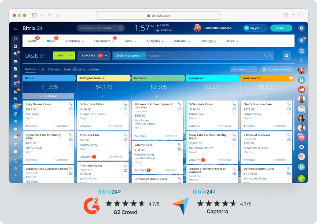Click Samantha Simpson profile avatar
The width and height of the screenshot is (317, 224).
tap(197, 28)
